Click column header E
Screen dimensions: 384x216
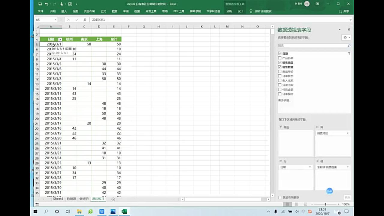tap(114, 27)
